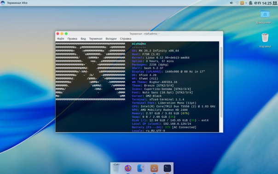Click the 'Local IP (wlan0)' line
Image resolution: width=278 pixels, height=174 pixels.
click(x=162, y=124)
